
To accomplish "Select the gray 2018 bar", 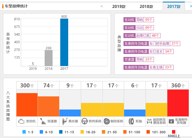I will point(48,58).
